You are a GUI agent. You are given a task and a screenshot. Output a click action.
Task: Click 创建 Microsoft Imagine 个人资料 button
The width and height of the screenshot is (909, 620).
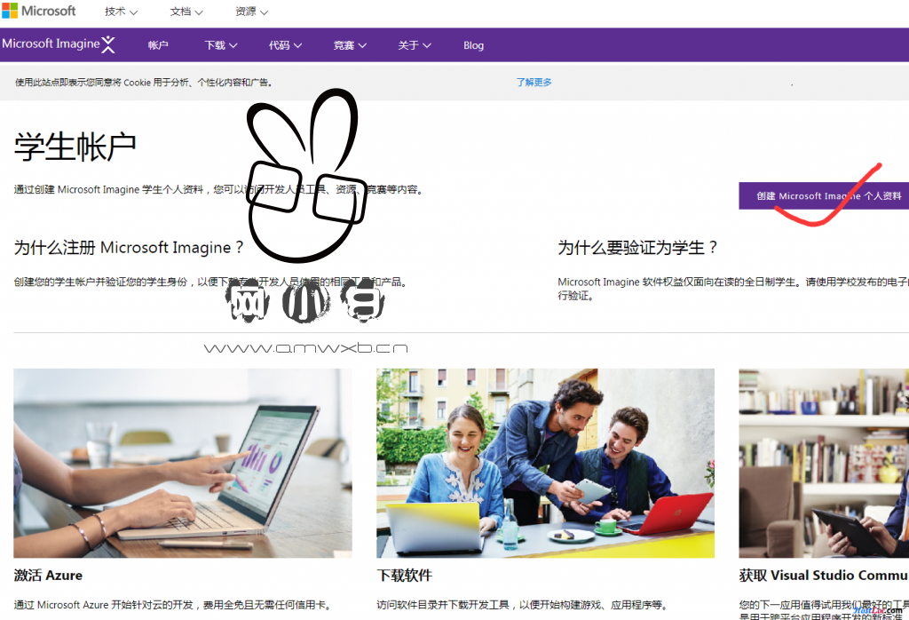click(824, 195)
